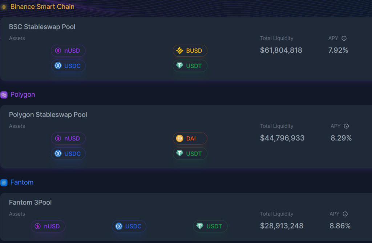
Task: Click the Polygon network heading
Action: (x=23, y=94)
